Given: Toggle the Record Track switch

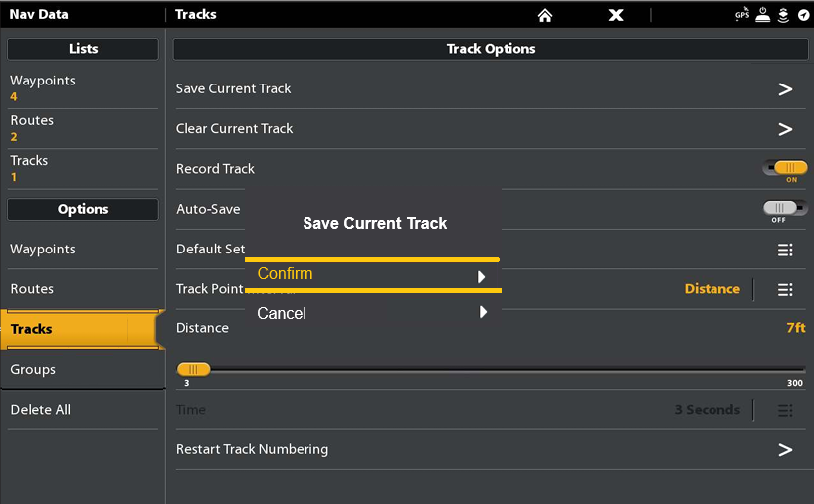Looking at the screenshot, I should point(785,169).
